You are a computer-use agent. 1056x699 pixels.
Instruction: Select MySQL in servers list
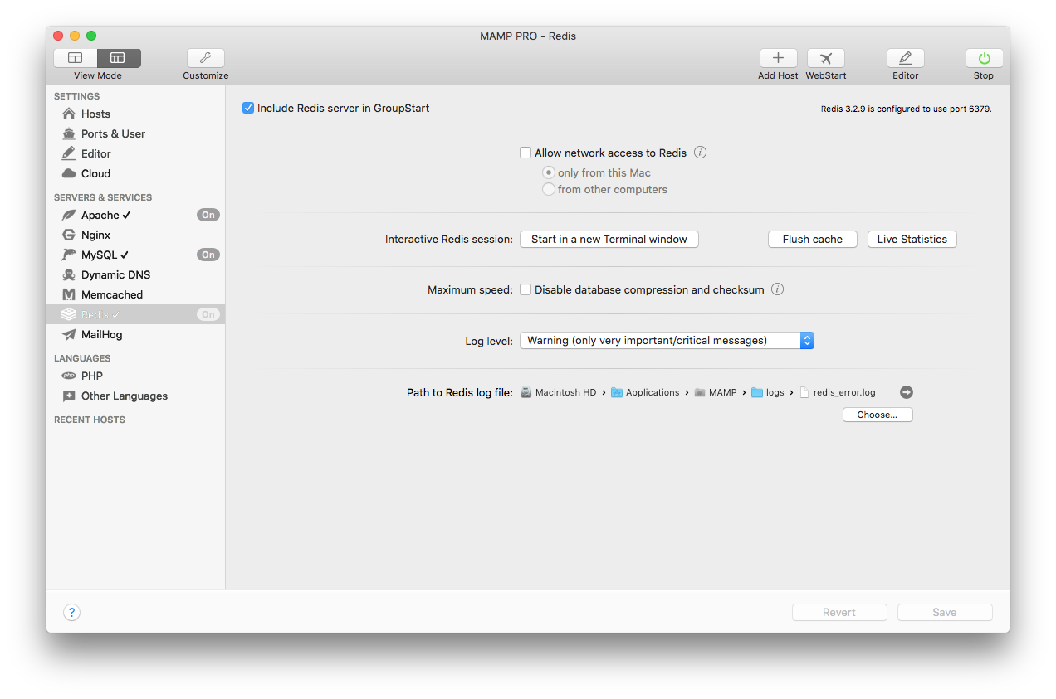100,255
